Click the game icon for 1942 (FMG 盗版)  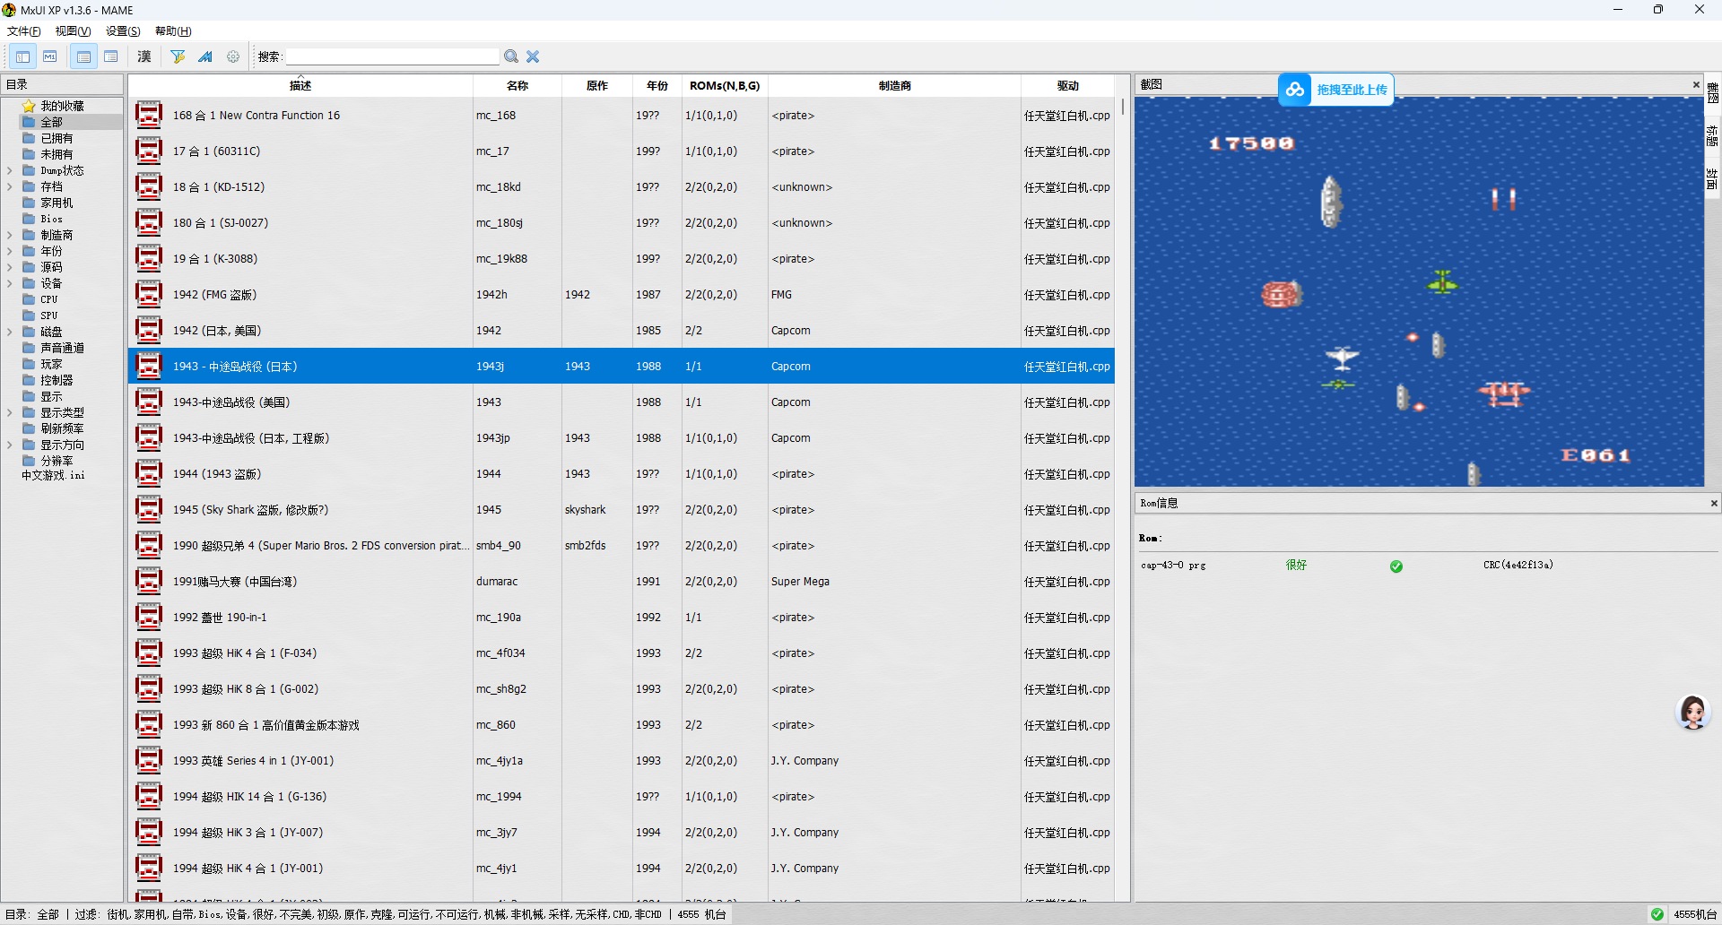click(x=149, y=294)
